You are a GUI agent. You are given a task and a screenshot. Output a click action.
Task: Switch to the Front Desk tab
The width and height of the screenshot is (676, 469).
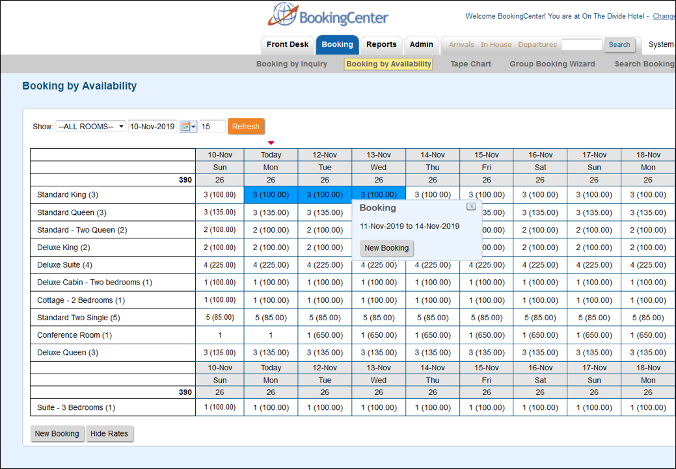pyautogui.click(x=288, y=44)
